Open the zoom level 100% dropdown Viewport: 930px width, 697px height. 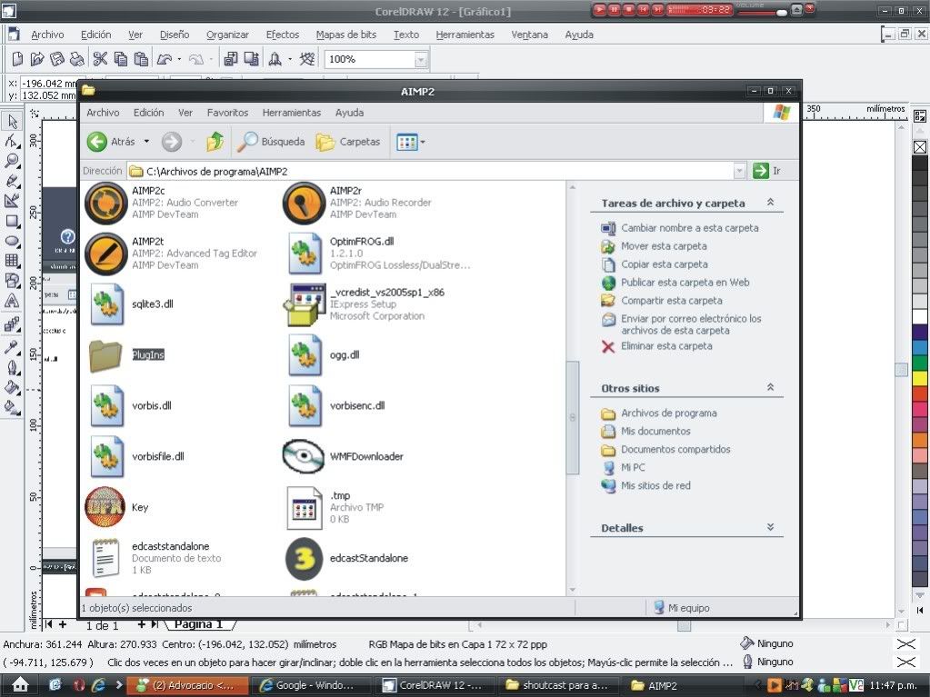(x=421, y=59)
